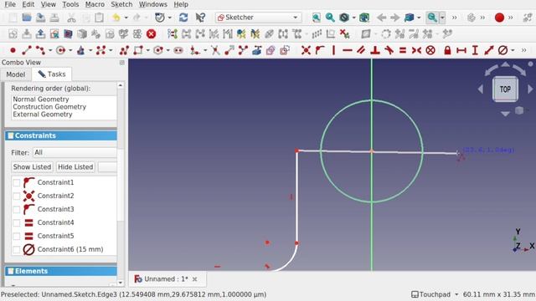Viewport: 536px width, 301px height.
Task: Expand the constraint toolbar overflow chevron
Action: [x=523, y=50]
